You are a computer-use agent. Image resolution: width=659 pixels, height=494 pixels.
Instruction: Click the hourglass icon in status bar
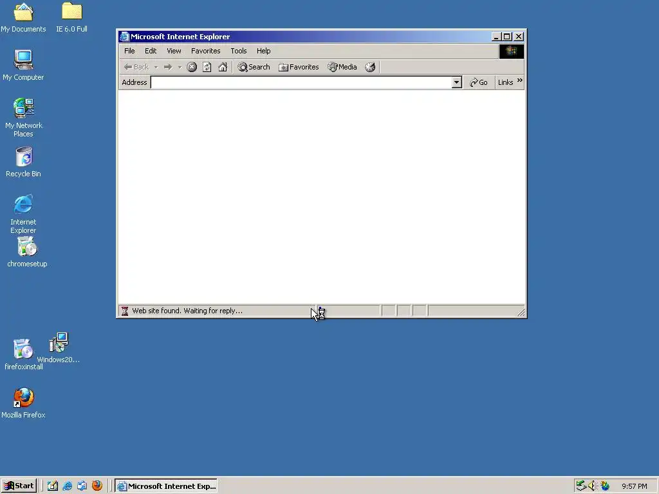[x=125, y=311]
